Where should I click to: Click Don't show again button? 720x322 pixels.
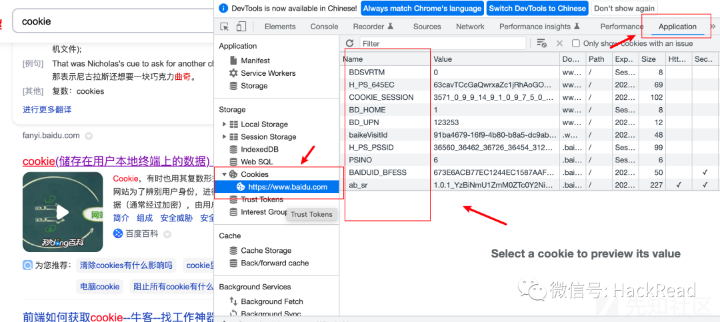[x=625, y=8]
